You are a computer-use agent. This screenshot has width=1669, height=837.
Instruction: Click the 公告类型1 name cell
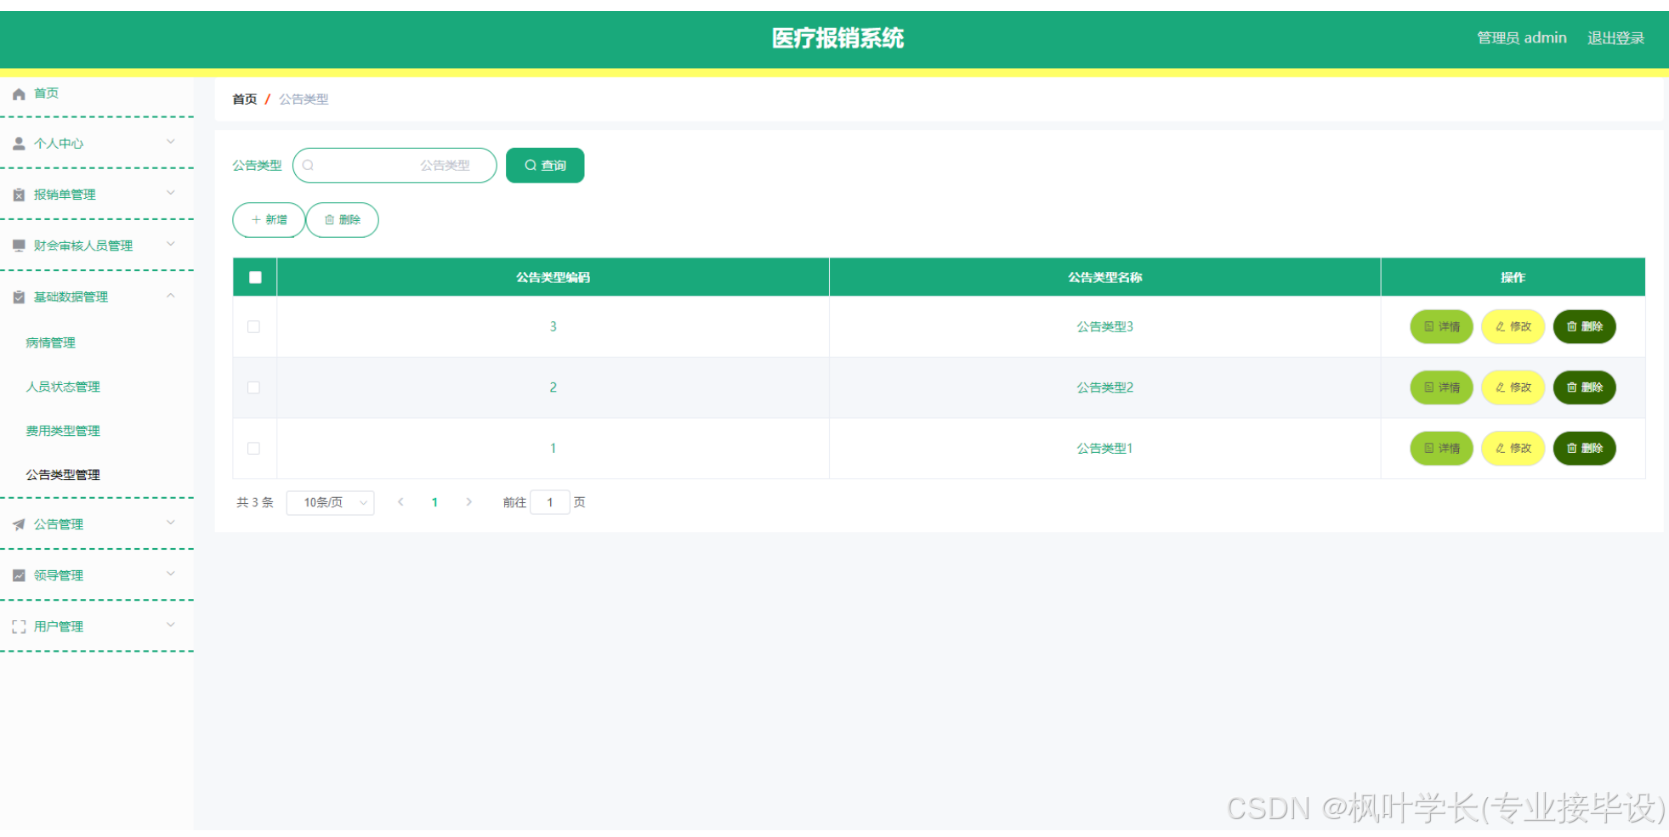[x=1104, y=448]
